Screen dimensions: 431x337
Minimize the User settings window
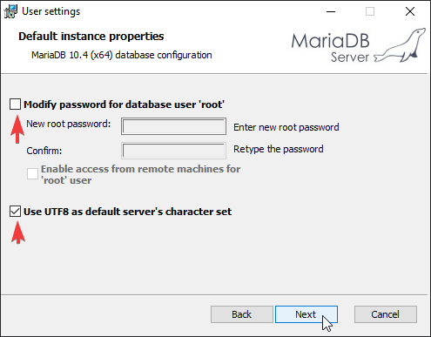[x=331, y=12]
